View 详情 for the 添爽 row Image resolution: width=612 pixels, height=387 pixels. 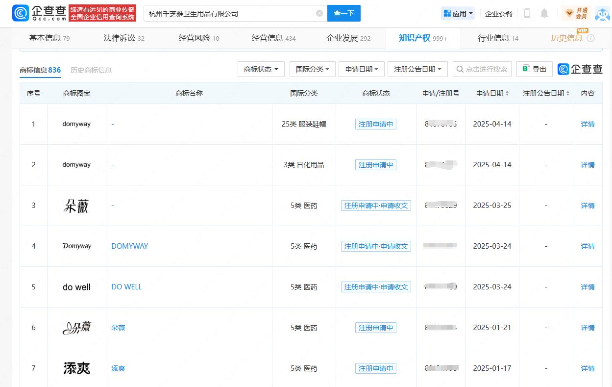(x=588, y=368)
